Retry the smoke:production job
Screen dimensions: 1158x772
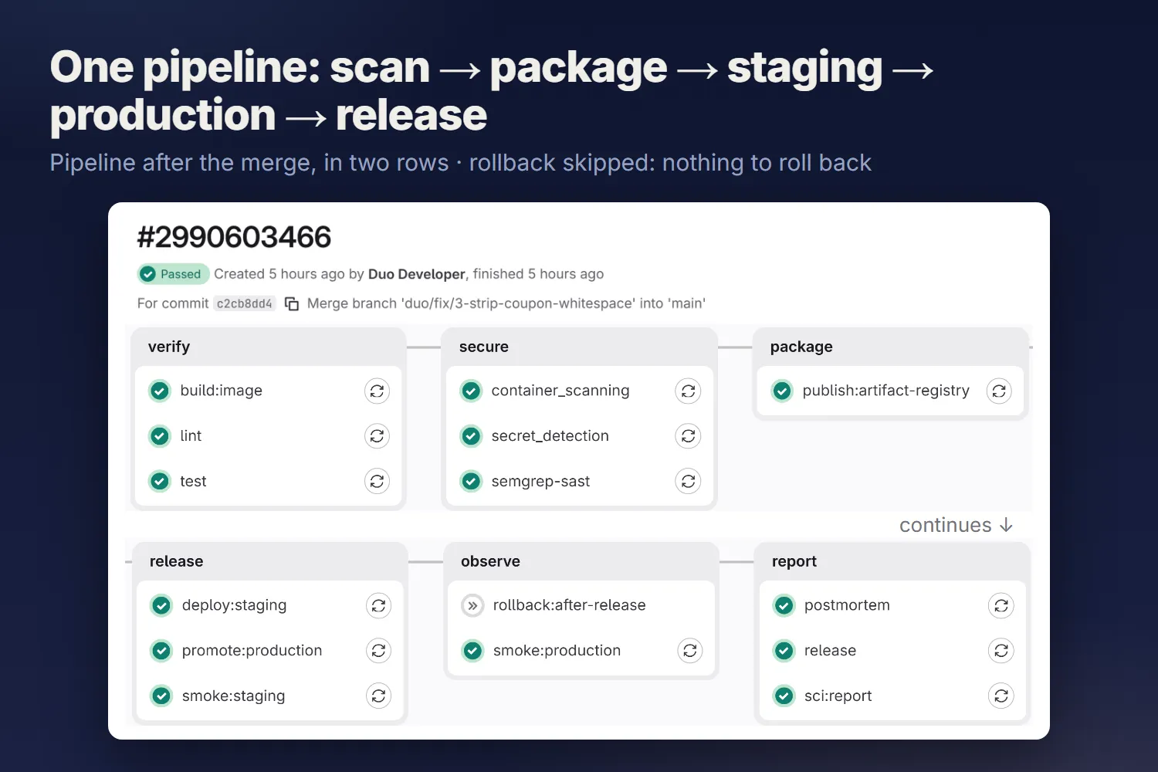click(690, 651)
